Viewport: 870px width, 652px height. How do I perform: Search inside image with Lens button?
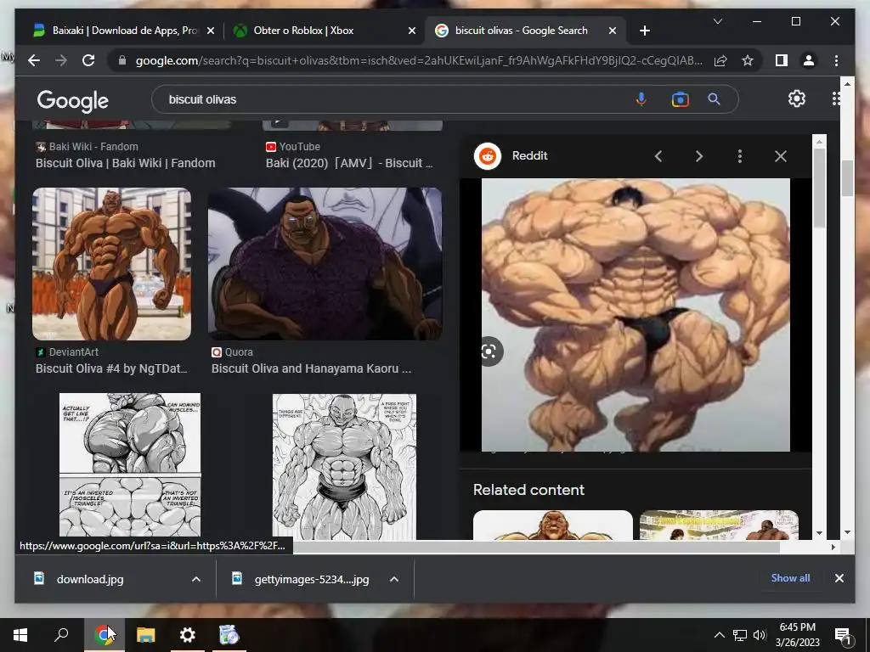pyautogui.click(x=489, y=351)
